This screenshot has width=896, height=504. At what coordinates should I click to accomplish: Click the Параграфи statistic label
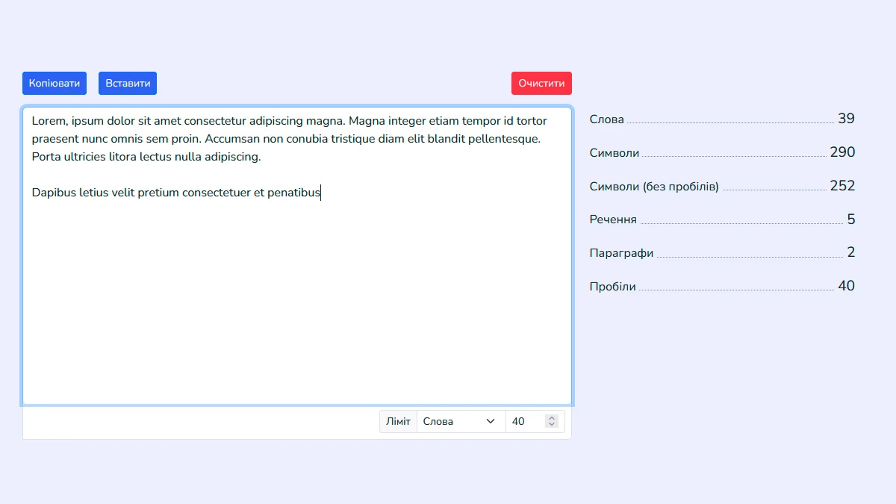[621, 253]
